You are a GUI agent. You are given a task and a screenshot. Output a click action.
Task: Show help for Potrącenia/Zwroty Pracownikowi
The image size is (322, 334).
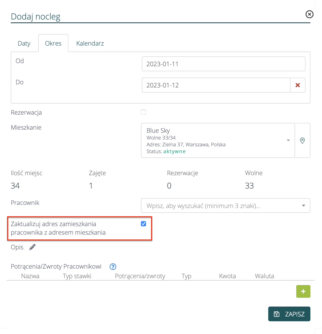click(x=113, y=267)
